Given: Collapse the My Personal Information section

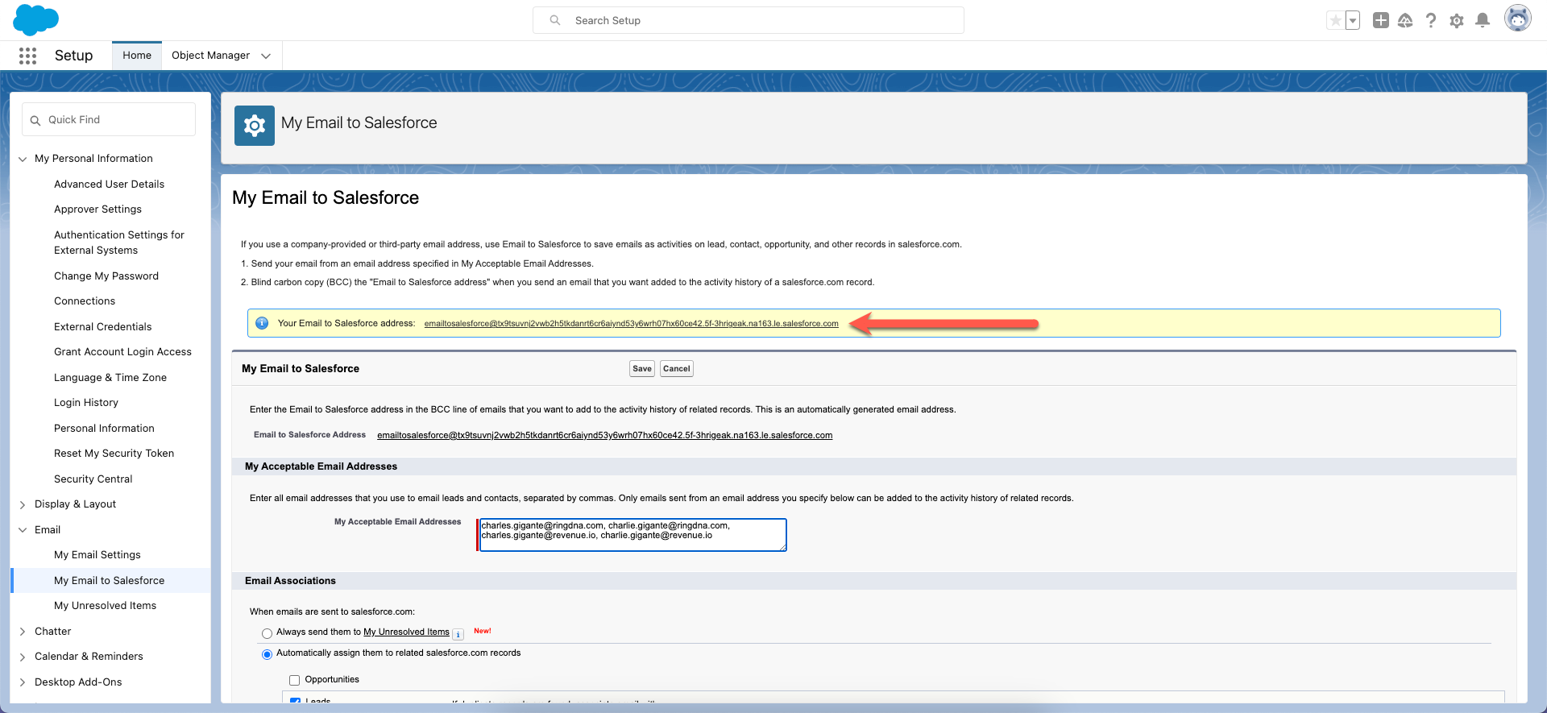Looking at the screenshot, I should (23, 159).
